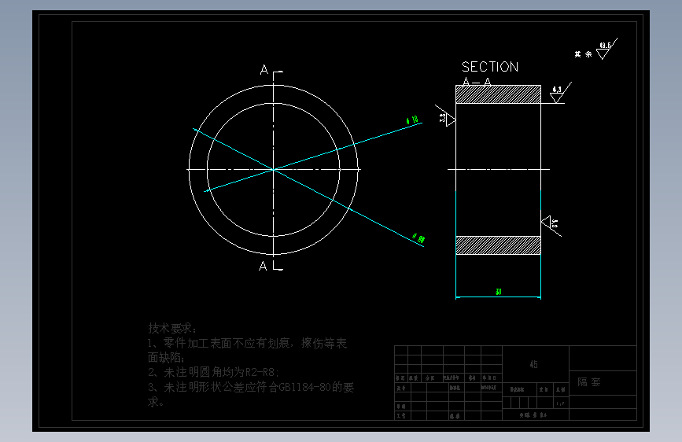Click the SECTION heading text

(x=490, y=67)
